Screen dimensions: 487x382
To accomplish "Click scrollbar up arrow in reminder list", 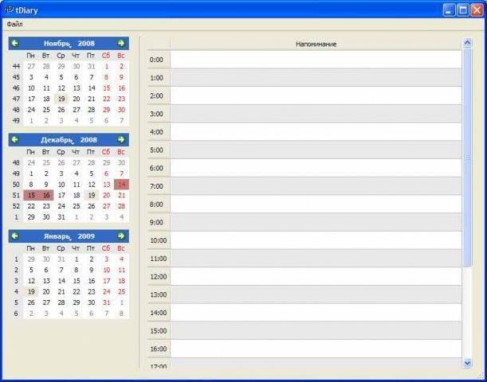I will pyautogui.click(x=467, y=42).
